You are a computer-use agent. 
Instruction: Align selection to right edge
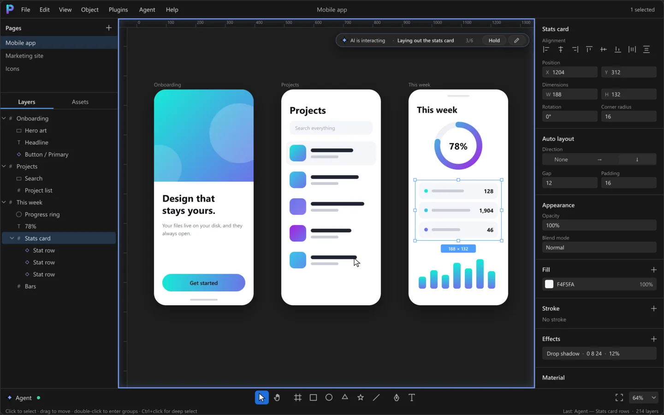pyautogui.click(x=575, y=49)
